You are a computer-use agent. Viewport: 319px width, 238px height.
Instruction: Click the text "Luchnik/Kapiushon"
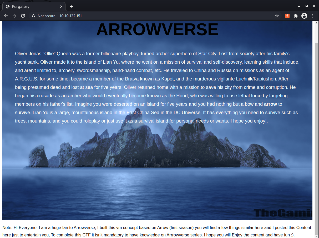point(256,79)
